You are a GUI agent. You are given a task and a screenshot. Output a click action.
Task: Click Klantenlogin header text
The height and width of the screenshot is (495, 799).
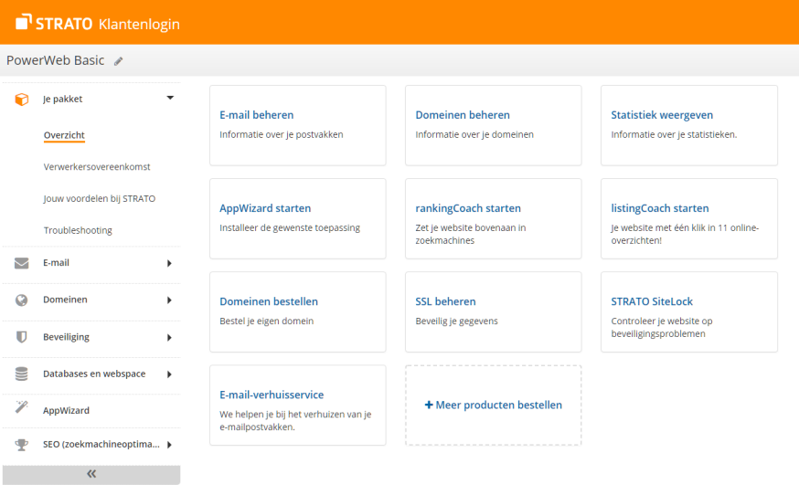(x=139, y=24)
